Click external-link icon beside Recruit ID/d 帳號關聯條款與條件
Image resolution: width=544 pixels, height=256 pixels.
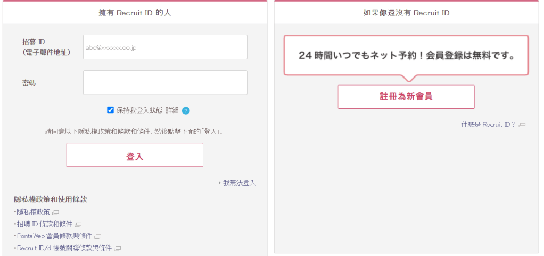tap(118, 248)
